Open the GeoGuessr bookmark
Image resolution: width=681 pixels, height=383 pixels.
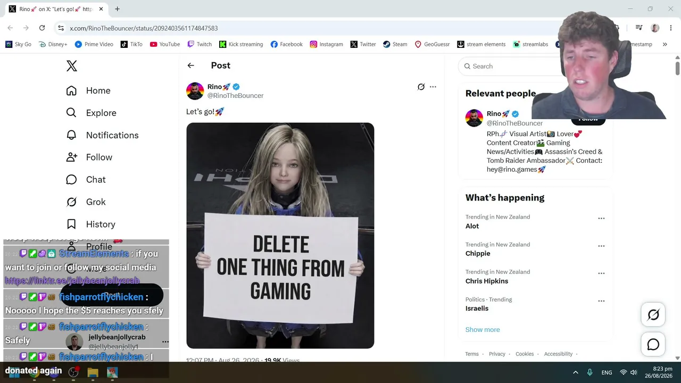[433, 44]
